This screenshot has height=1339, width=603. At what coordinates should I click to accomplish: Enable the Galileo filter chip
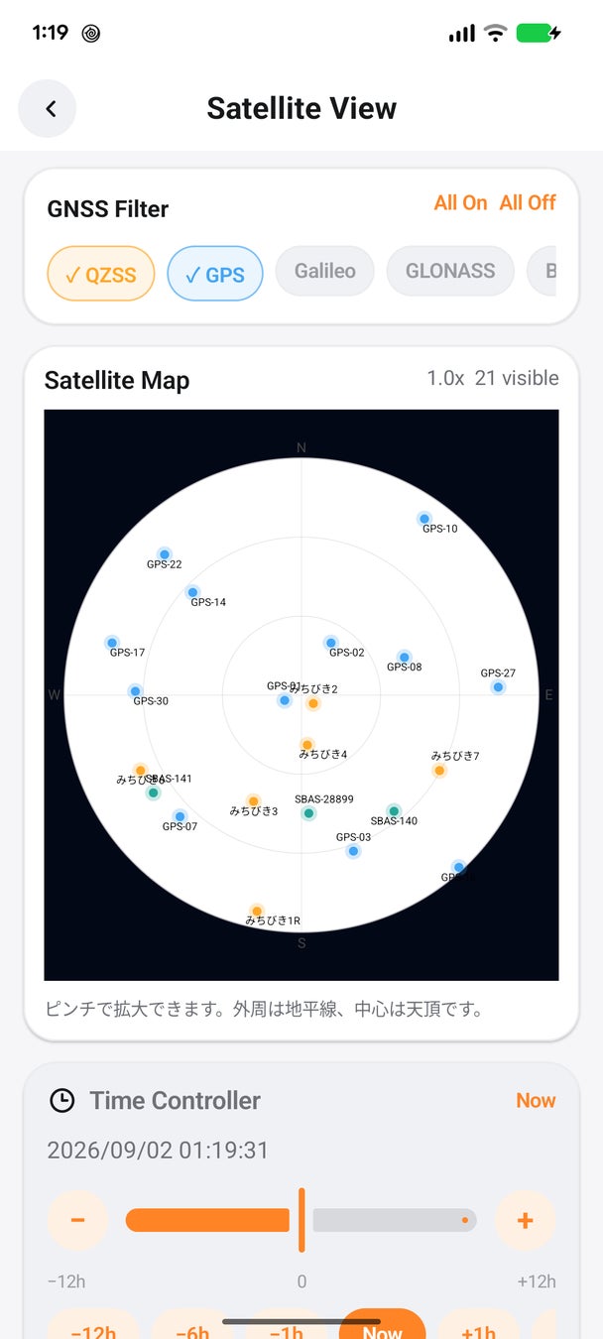pos(324,271)
